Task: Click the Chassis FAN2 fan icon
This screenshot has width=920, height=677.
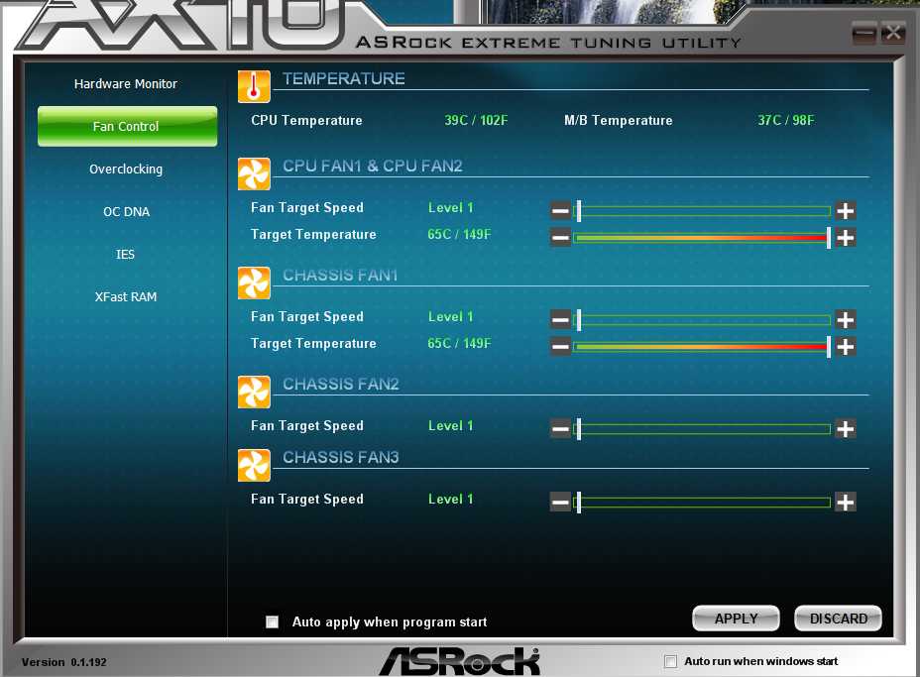Action: [x=254, y=392]
